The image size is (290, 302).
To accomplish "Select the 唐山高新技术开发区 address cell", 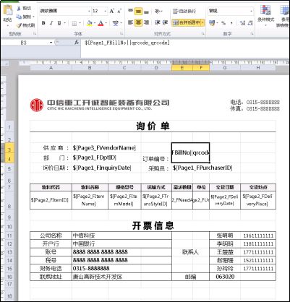I will (121, 277).
